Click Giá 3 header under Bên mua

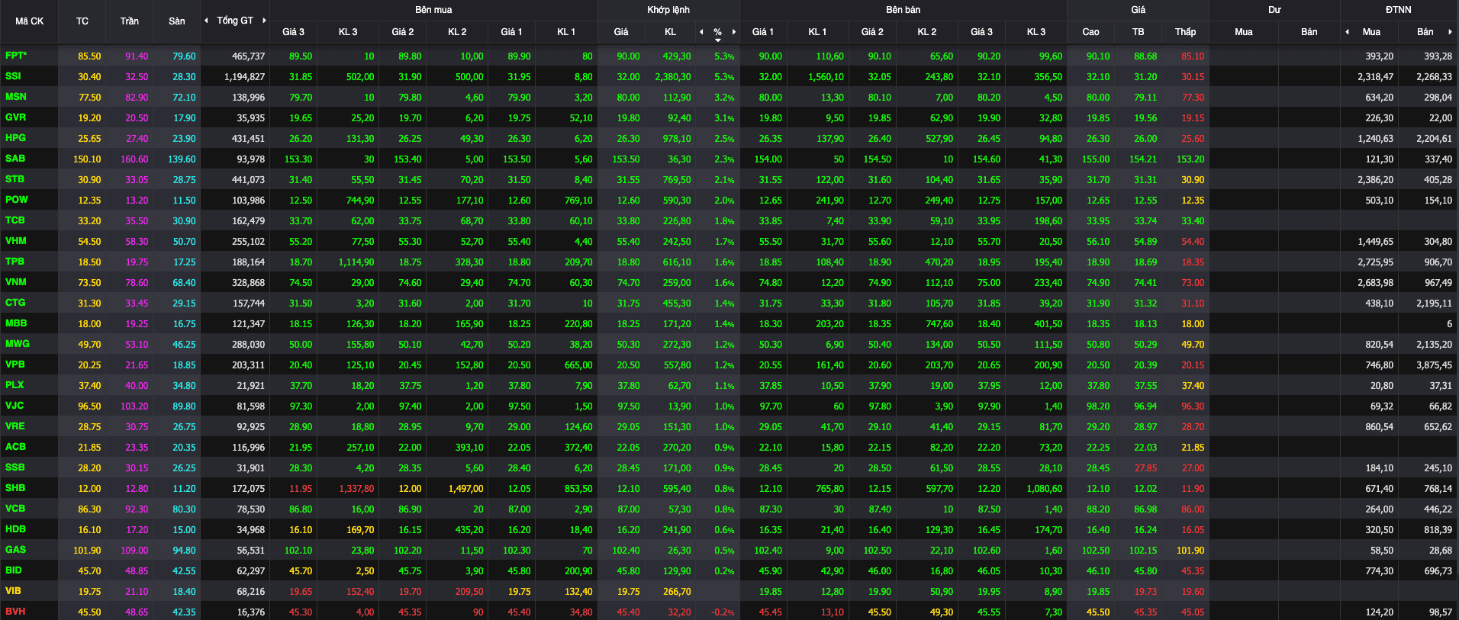pyautogui.click(x=293, y=32)
